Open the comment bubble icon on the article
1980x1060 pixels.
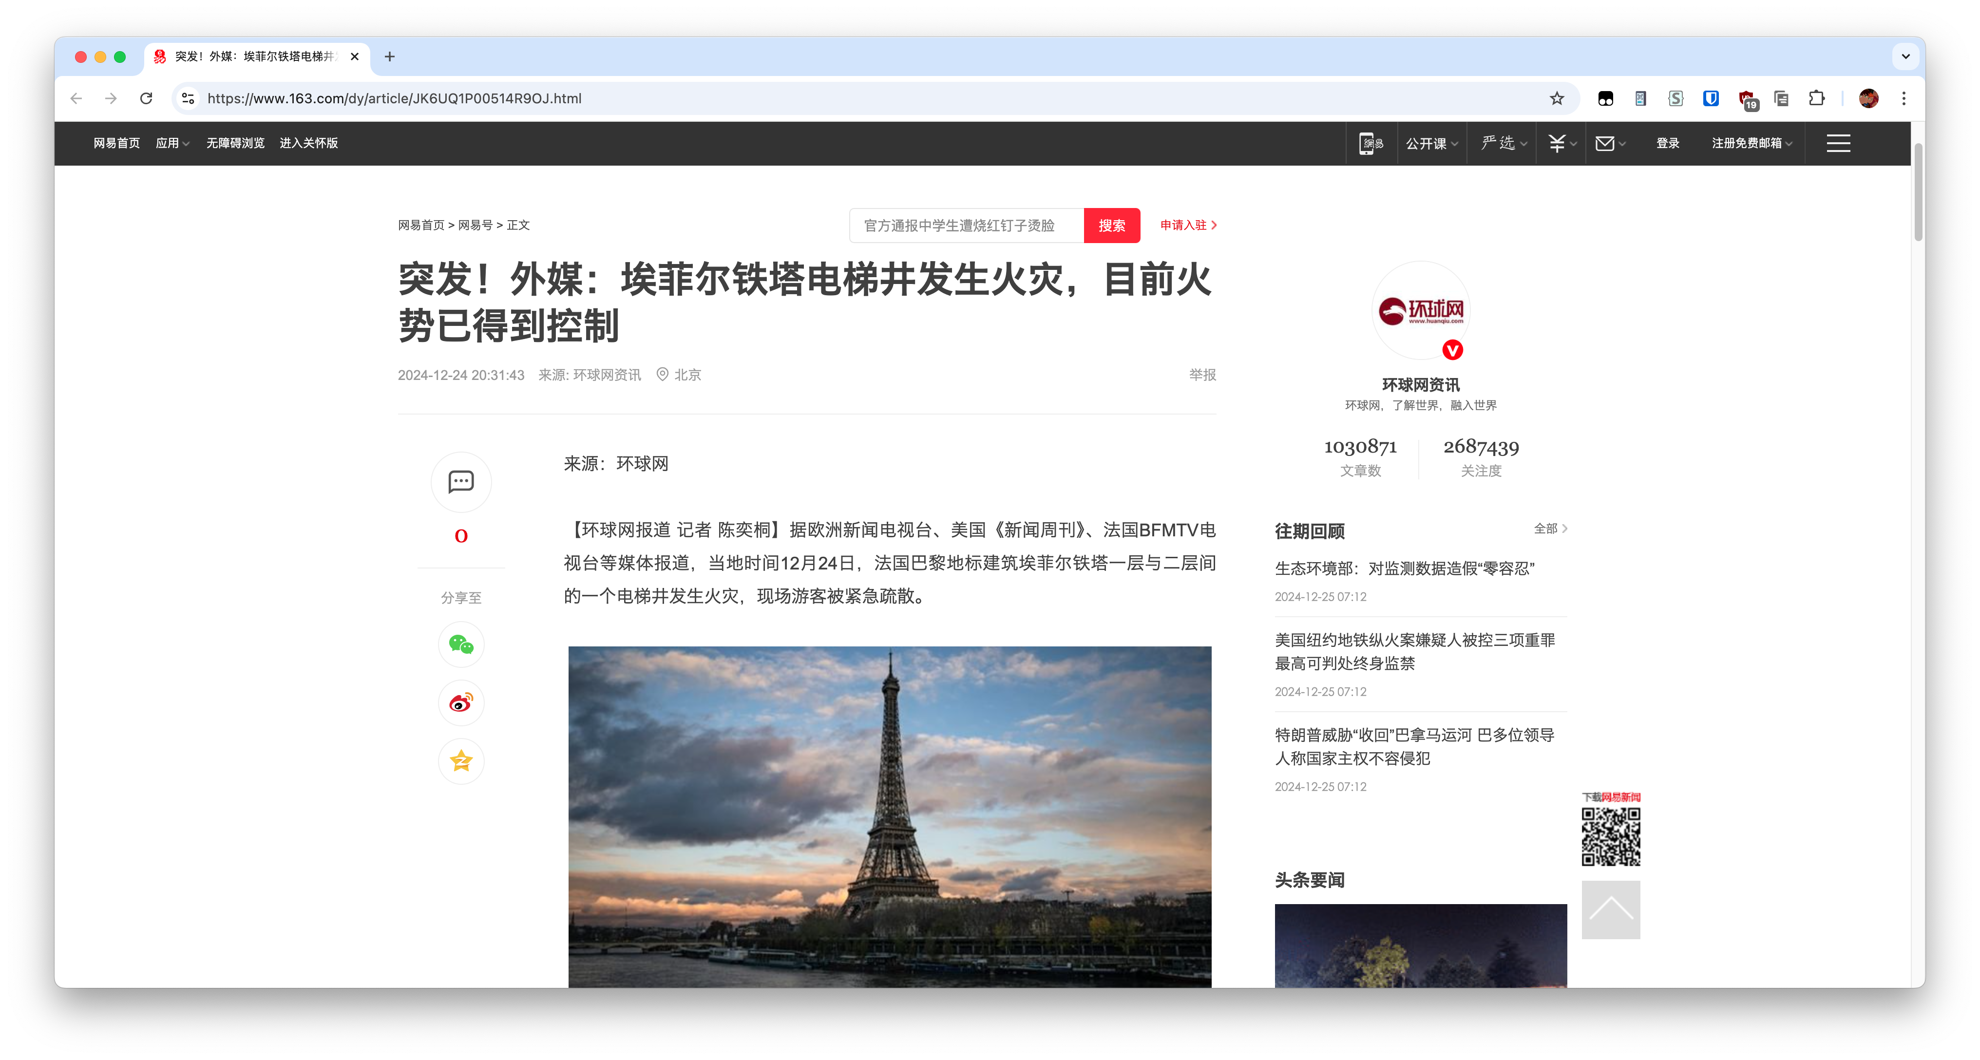pyautogui.click(x=460, y=482)
